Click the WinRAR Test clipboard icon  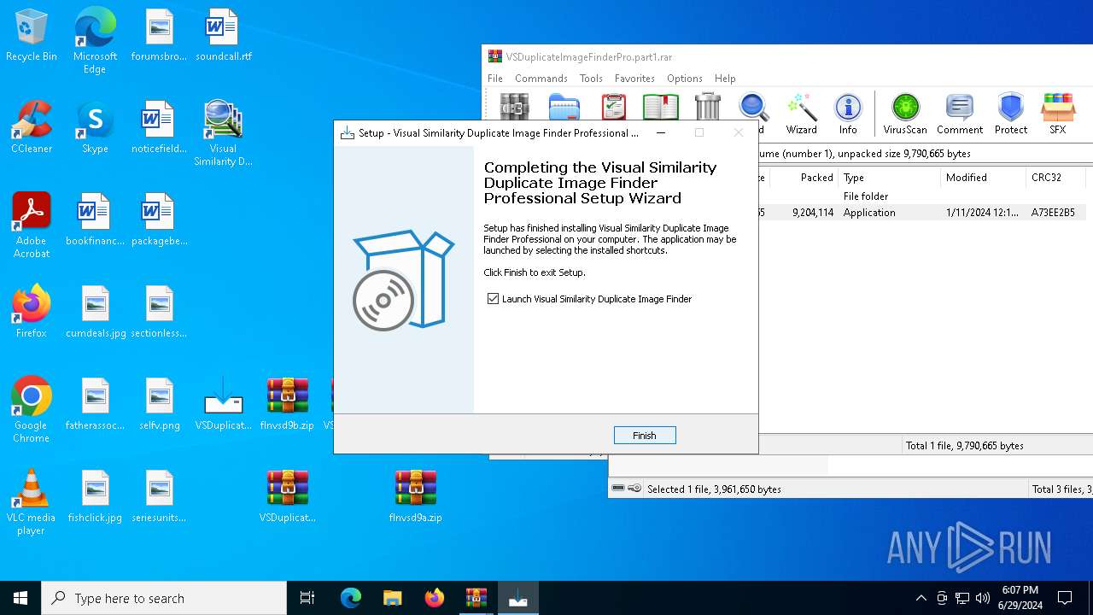click(614, 108)
